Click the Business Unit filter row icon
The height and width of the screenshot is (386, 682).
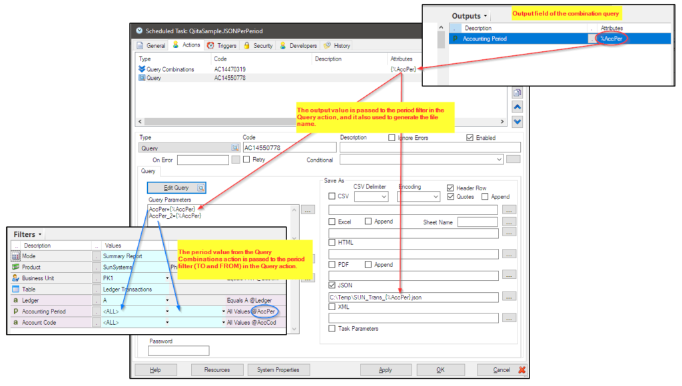coord(16,278)
